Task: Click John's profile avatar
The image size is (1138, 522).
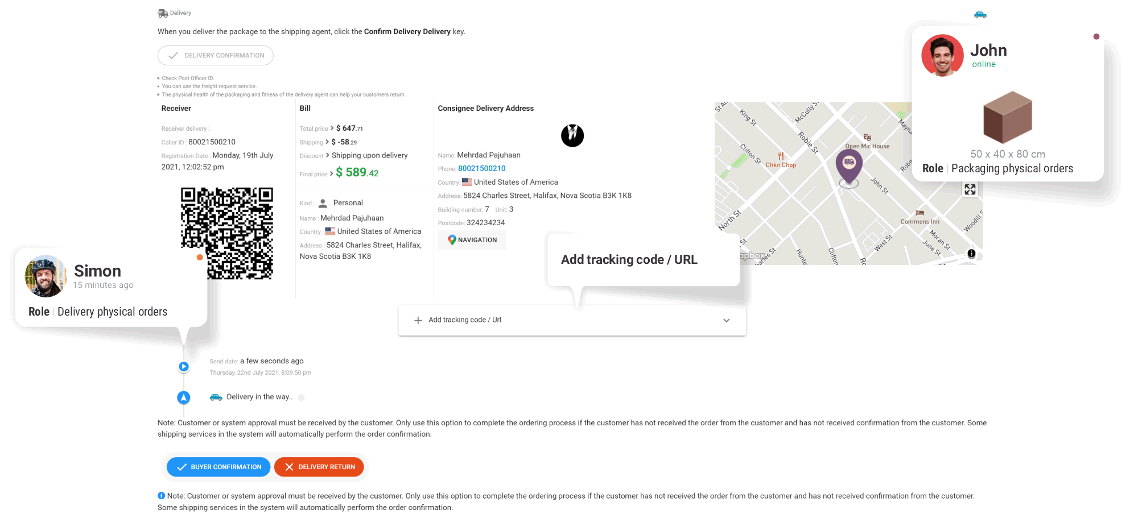Action: [942, 55]
